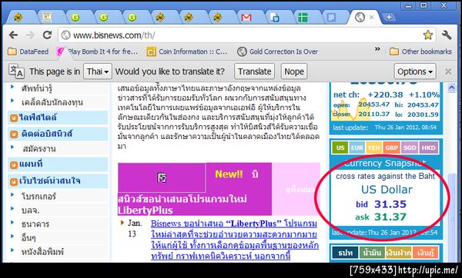Select the น้ำมัน oil tab
Screen dimensions: 462x278
pos(372,253)
